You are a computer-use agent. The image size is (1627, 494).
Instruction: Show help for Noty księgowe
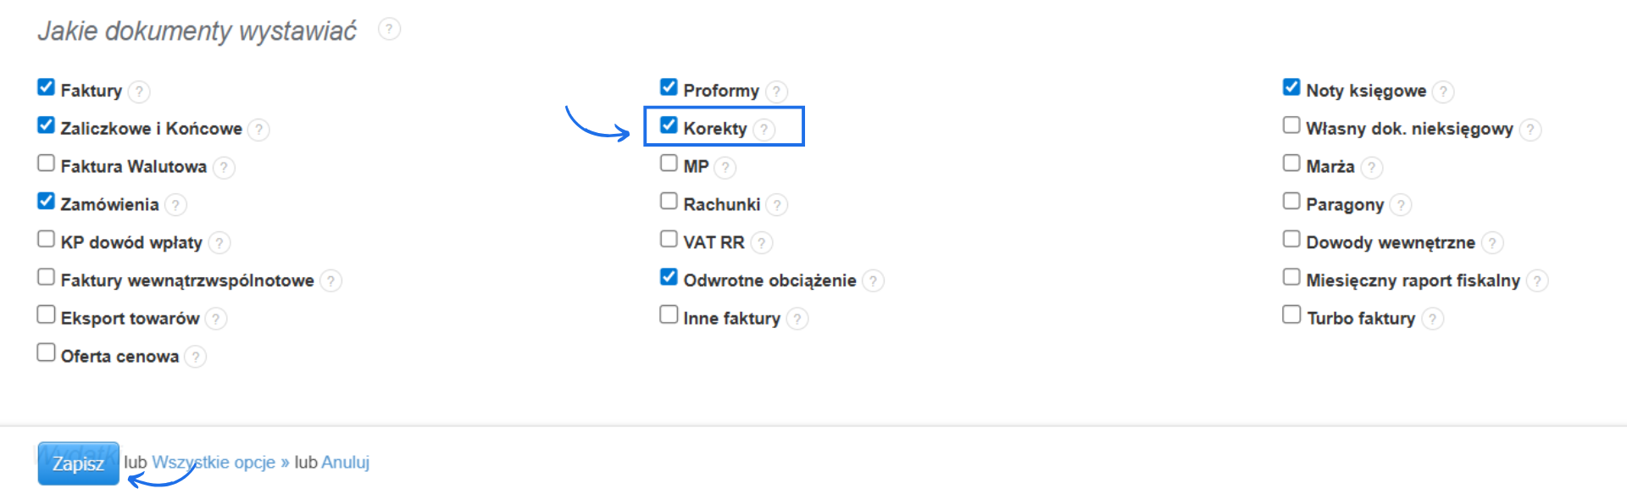pyautogui.click(x=1443, y=92)
